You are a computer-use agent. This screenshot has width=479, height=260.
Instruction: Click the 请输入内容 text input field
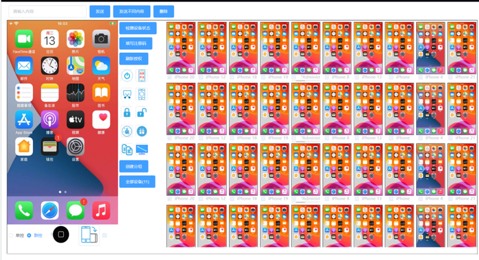(48, 11)
